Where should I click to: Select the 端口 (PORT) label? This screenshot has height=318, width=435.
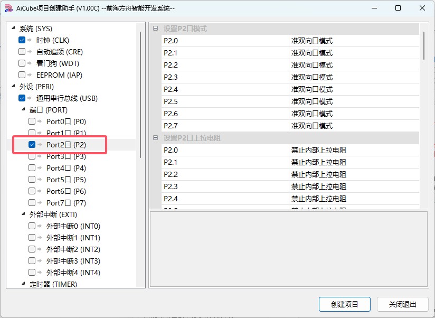tap(49, 110)
